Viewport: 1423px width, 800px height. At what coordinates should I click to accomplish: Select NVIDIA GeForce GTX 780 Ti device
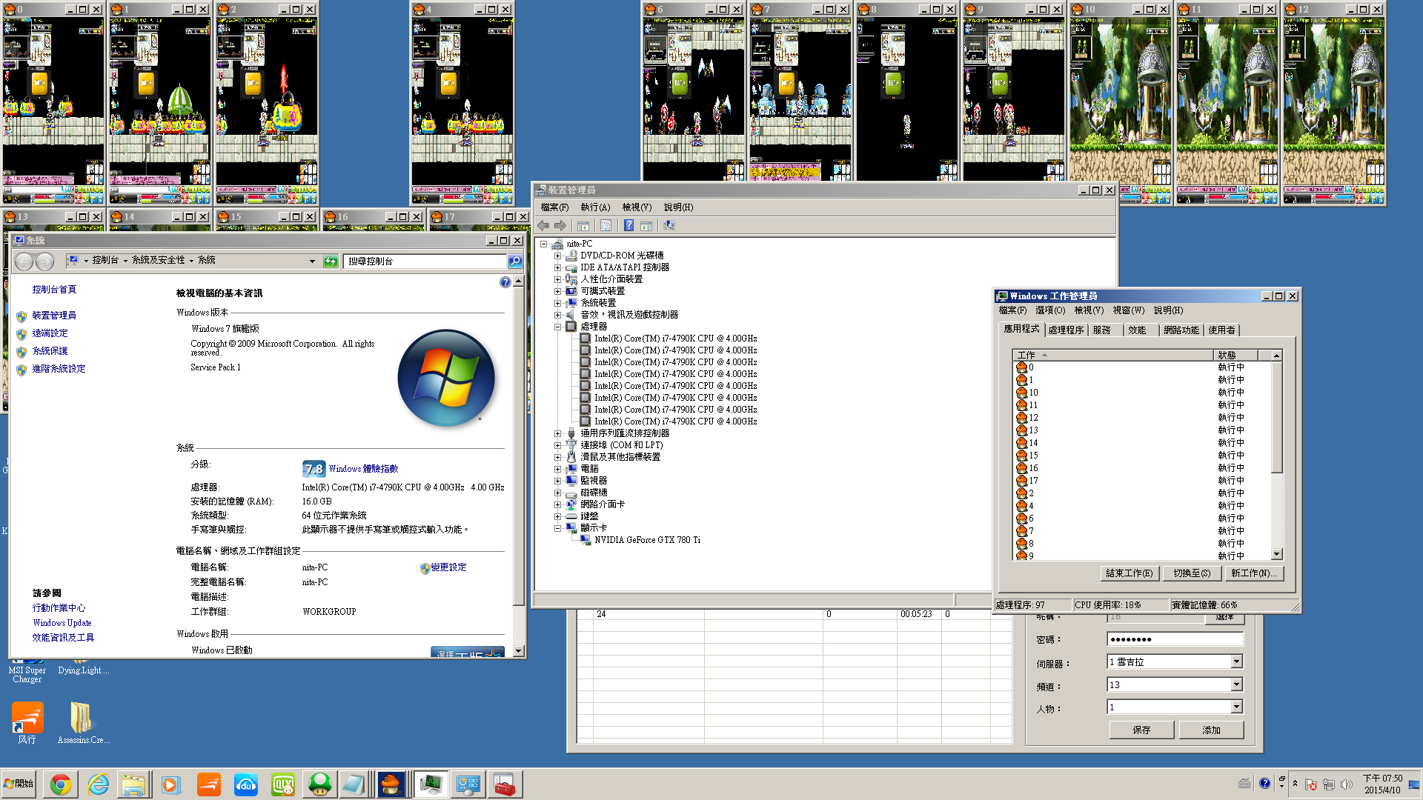click(x=647, y=540)
